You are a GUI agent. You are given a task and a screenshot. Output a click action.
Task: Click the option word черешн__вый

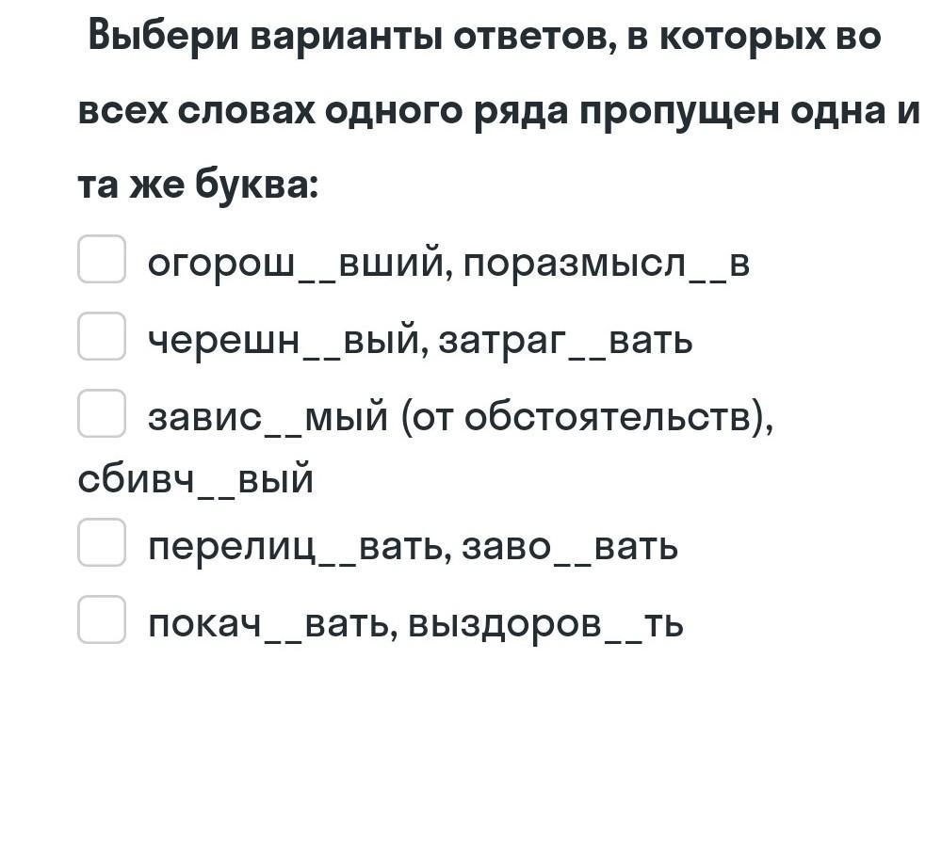[x=279, y=340]
